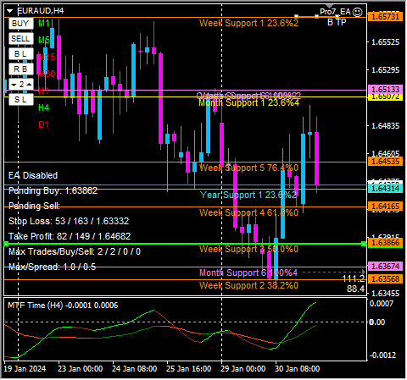Screen dimensions: 407x380
Task: Click the Year Support 1 23.6%2 label
Action: click(248, 195)
